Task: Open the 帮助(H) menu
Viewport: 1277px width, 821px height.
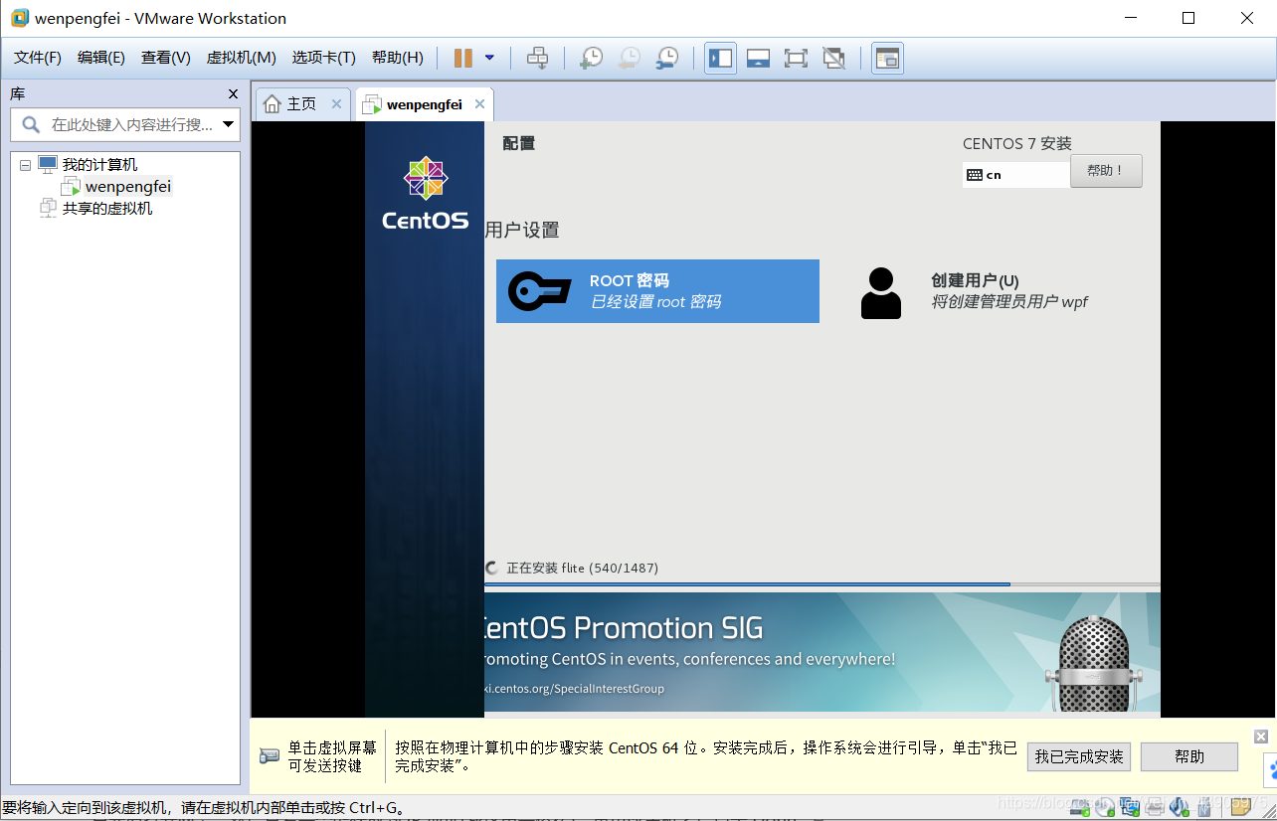Action: (398, 58)
